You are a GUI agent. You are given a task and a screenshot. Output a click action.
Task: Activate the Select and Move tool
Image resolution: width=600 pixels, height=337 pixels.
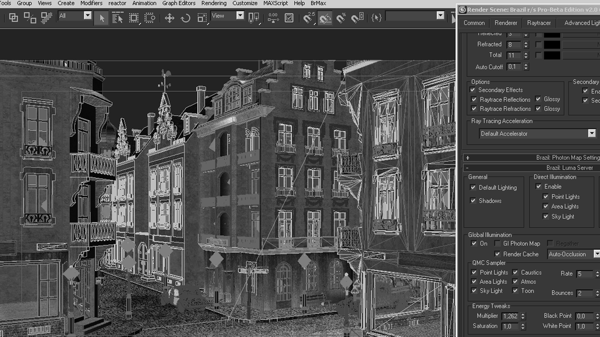coord(169,18)
